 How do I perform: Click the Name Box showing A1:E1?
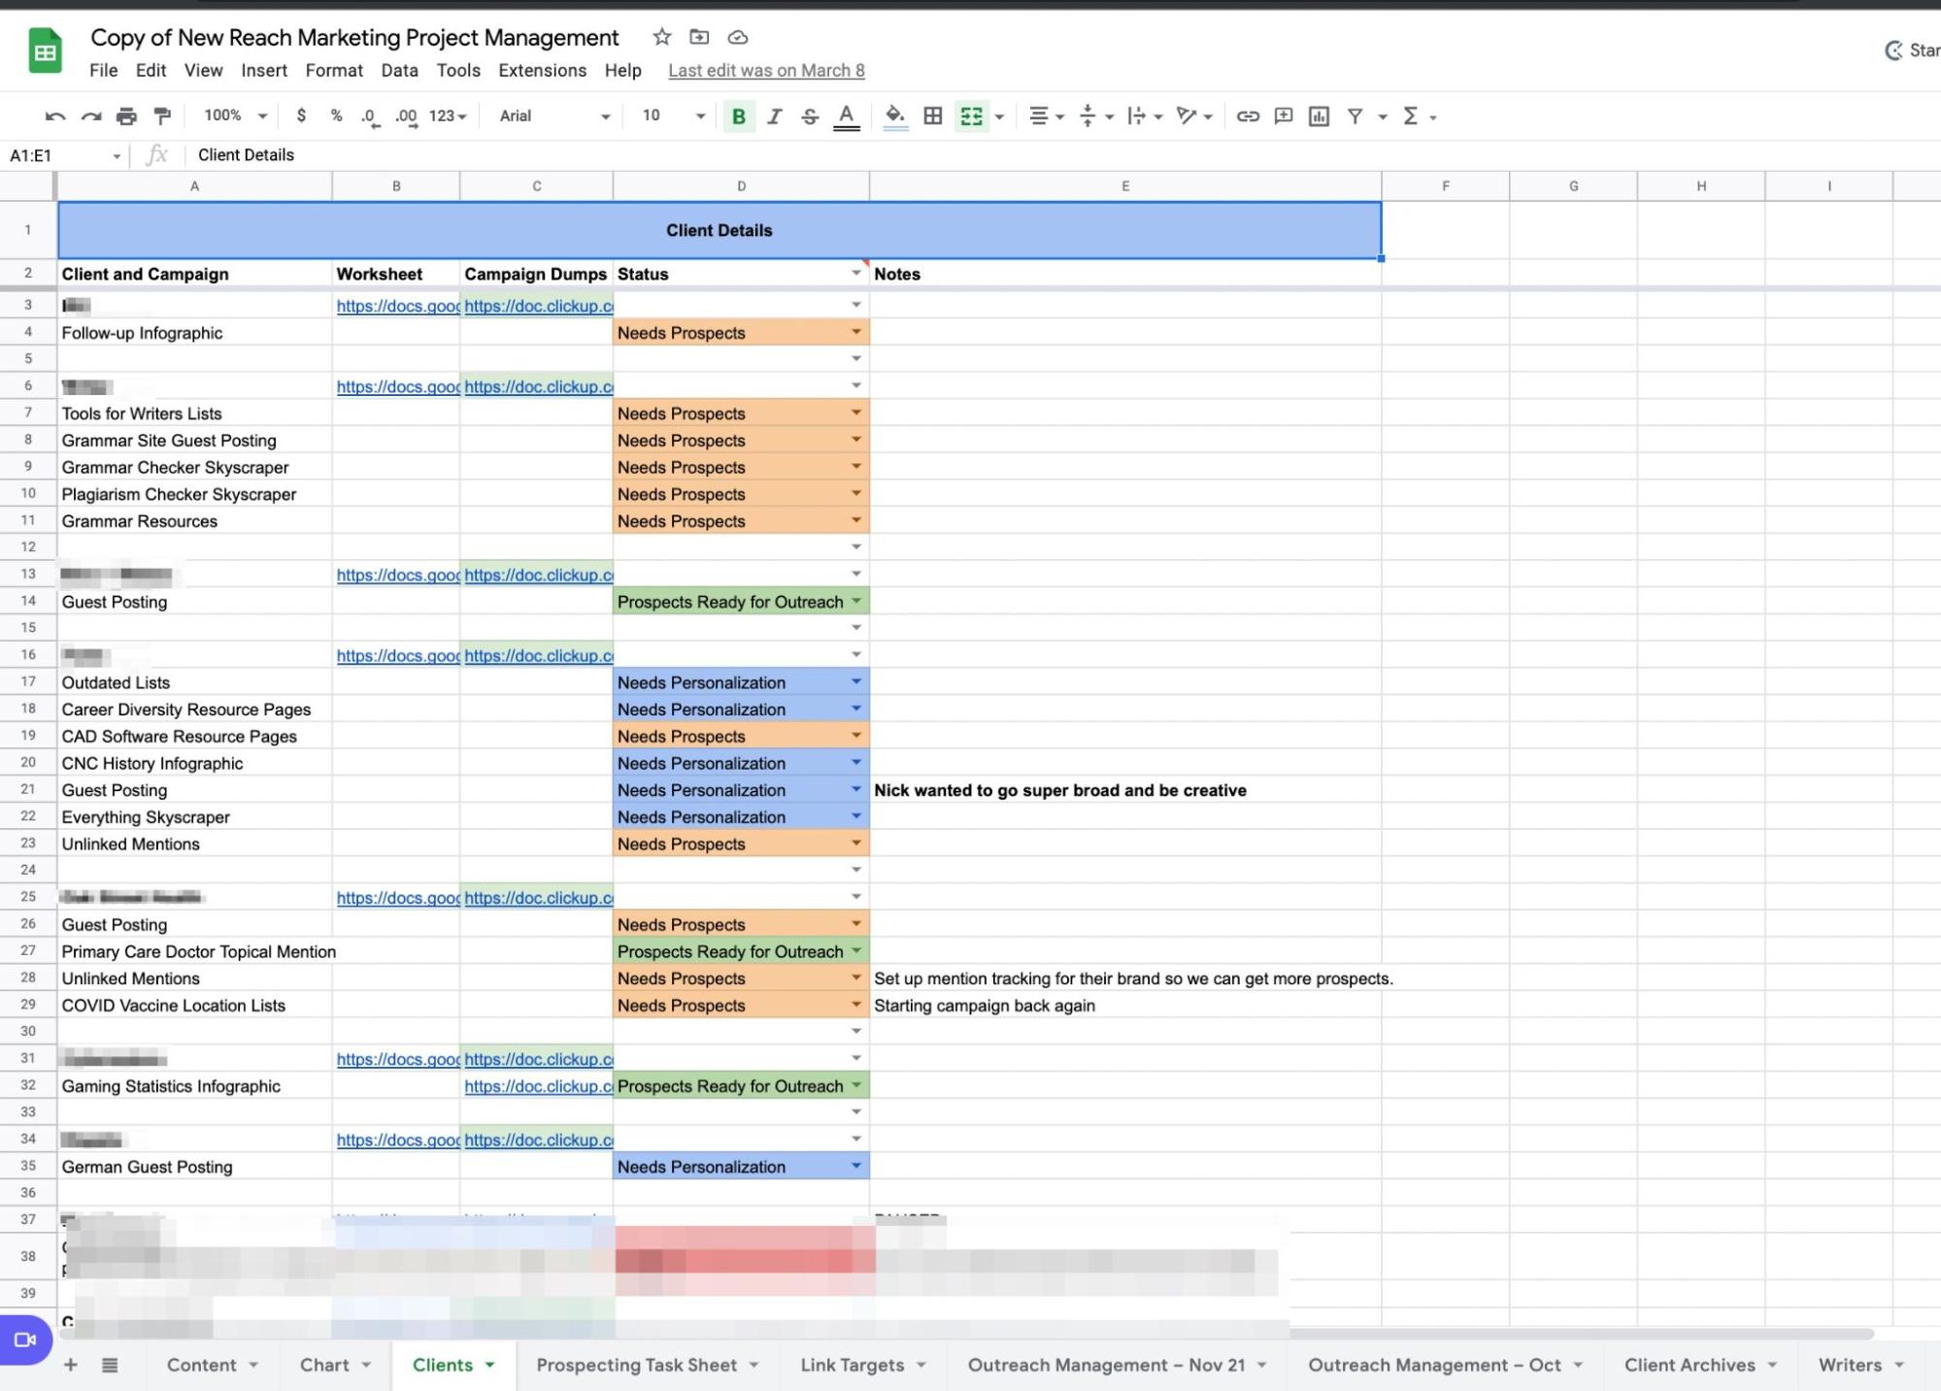58,155
